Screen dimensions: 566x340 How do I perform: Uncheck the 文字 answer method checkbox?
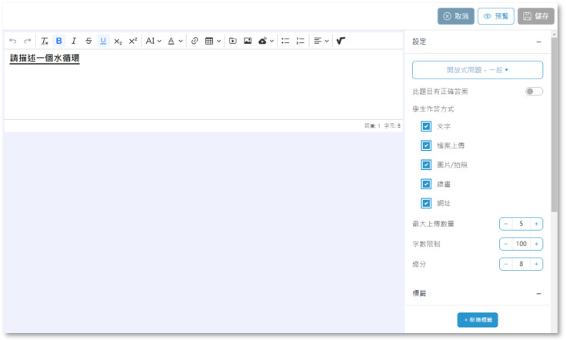click(x=426, y=126)
